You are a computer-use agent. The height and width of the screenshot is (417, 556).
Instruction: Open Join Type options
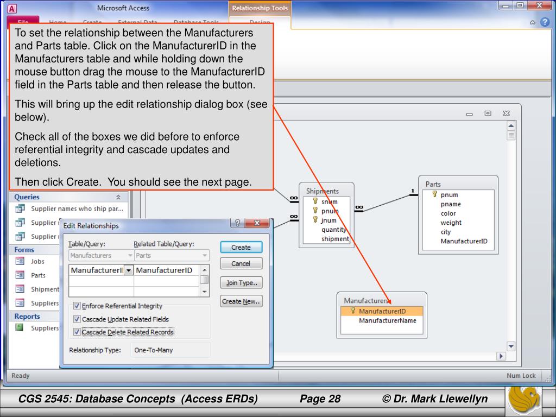(241, 282)
